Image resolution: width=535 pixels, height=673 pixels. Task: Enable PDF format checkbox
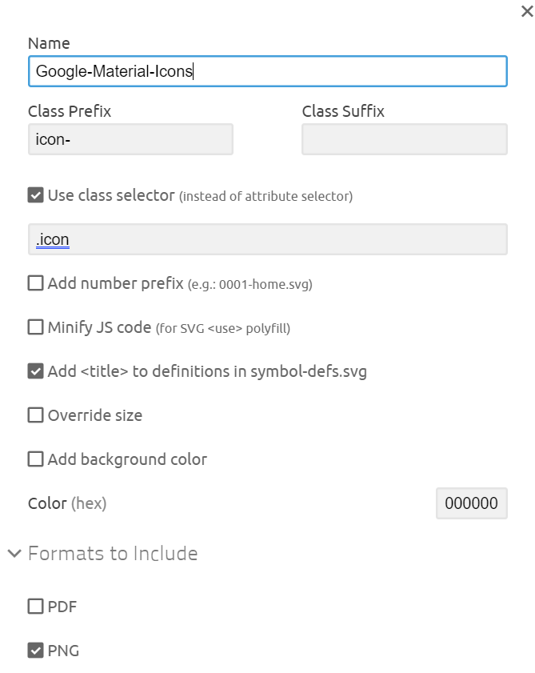36,607
